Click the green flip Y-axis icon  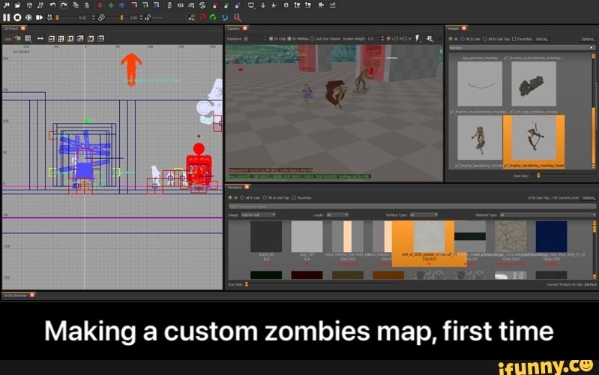click(x=111, y=5)
